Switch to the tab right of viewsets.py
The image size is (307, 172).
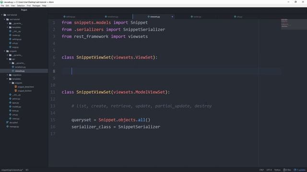pyautogui.click(x=196, y=17)
